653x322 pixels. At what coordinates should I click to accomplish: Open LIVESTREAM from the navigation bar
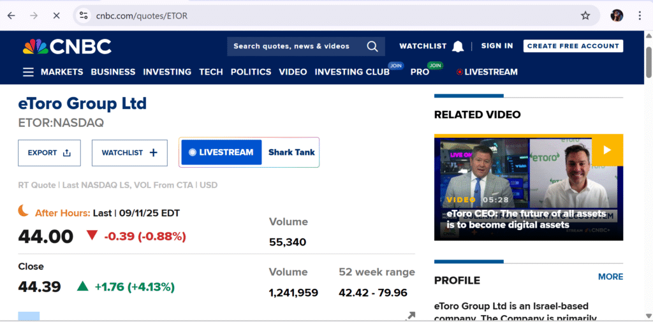pyautogui.click(x=491, y=72)
